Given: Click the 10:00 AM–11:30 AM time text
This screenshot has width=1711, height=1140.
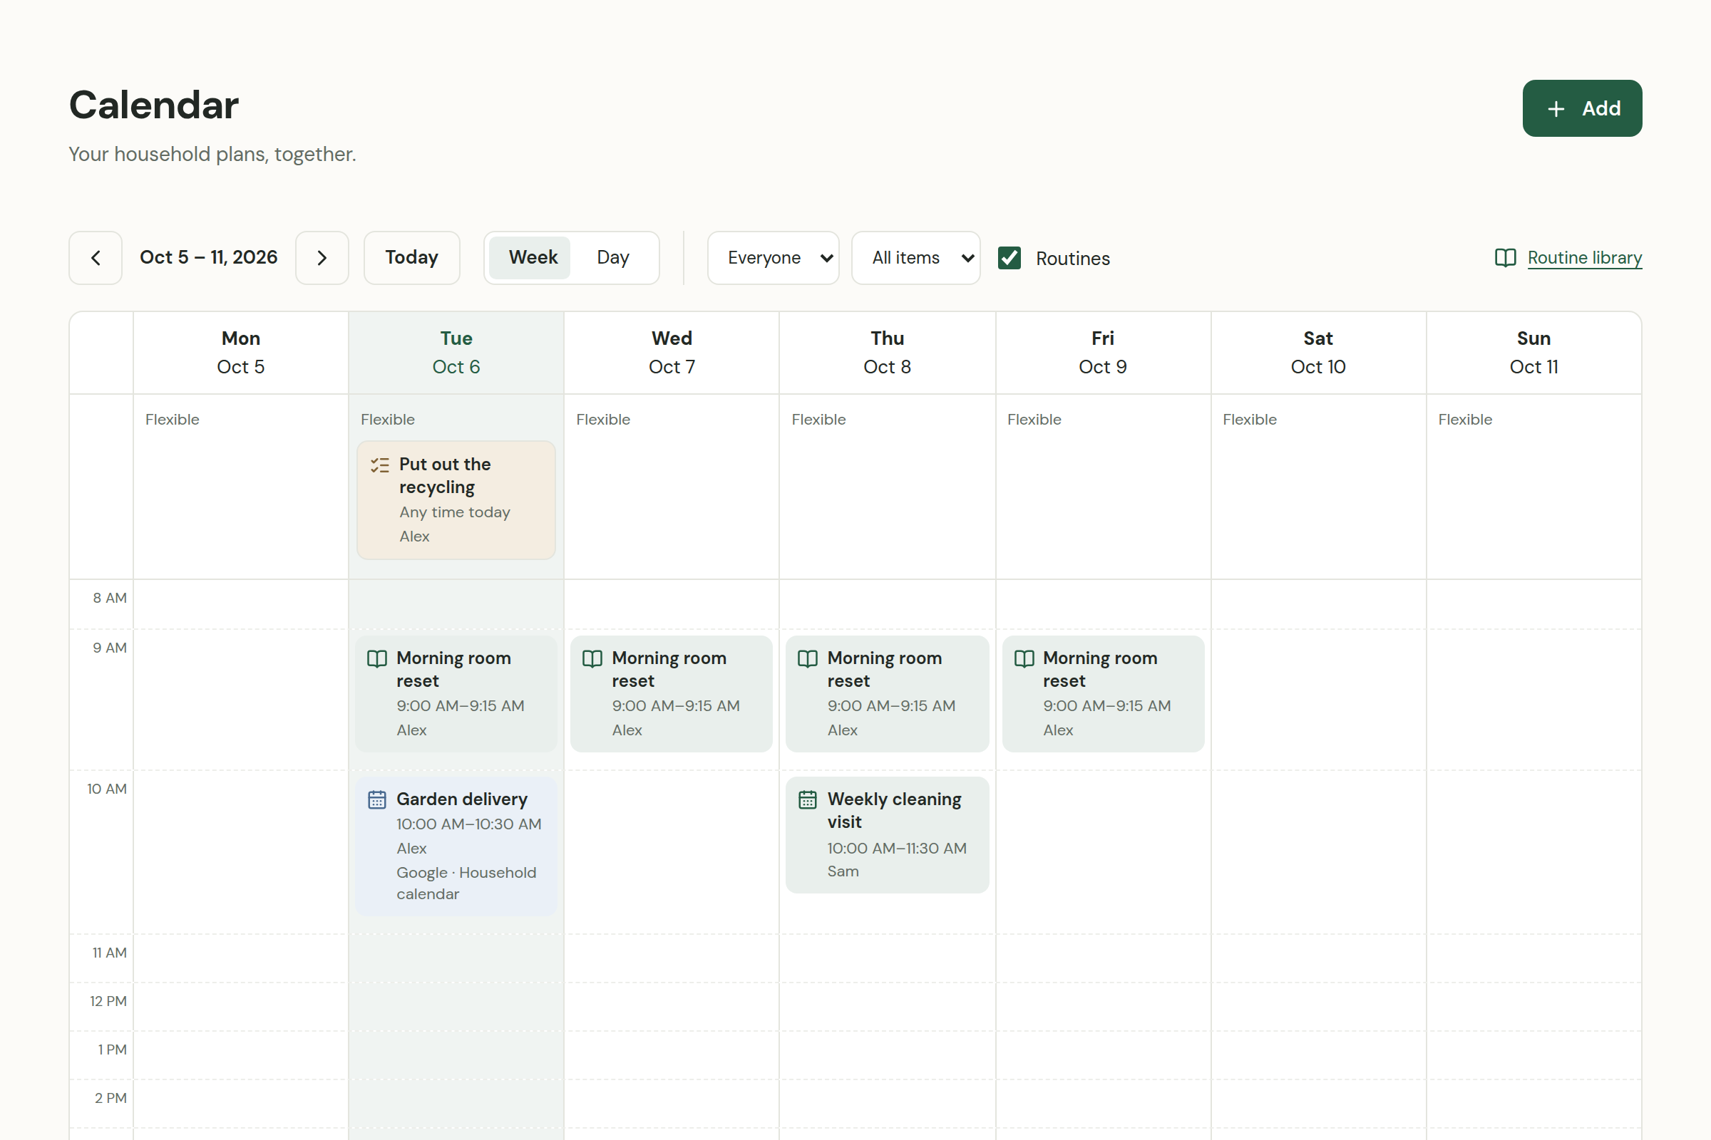Looking at the screenshot, I should [x=897, y=848].
